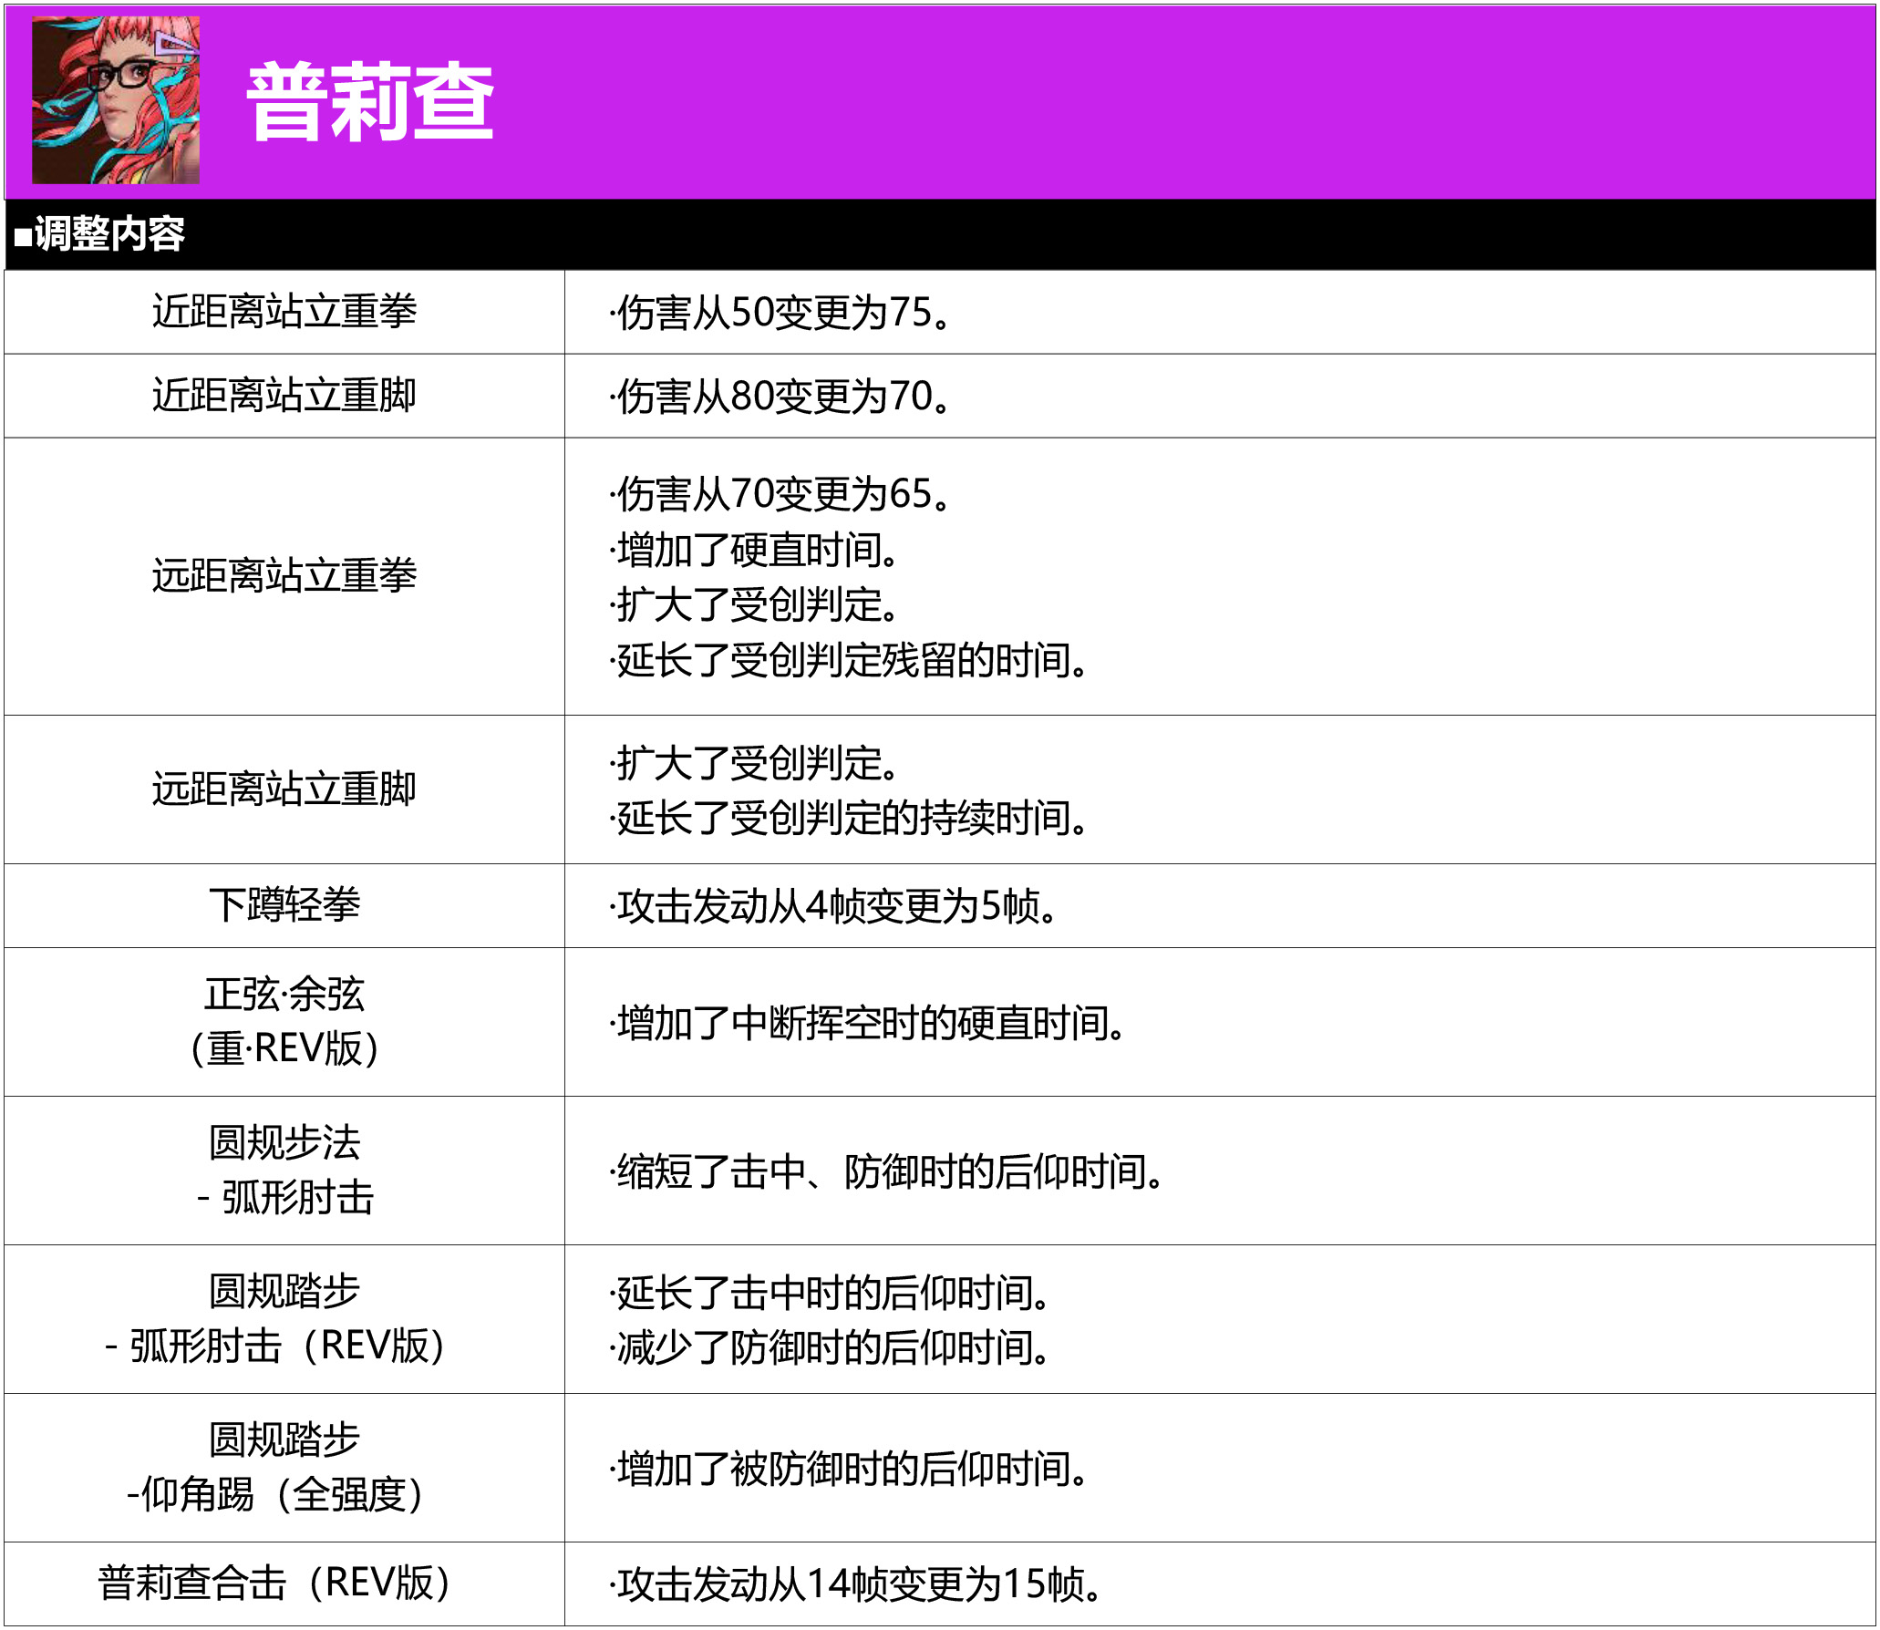The width and height of the screenshot is (1880, 1630).
Task: Click the 普莉查 title text
Action: click(370, 102)
